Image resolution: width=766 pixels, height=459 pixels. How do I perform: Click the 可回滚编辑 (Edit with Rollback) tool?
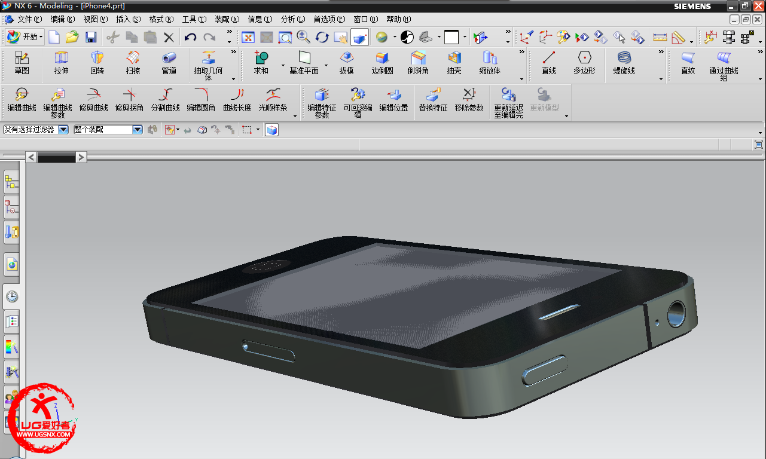(358, 103)
